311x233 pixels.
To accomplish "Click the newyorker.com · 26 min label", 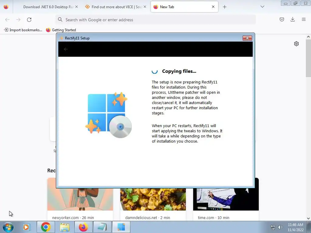I will [73, 218].
